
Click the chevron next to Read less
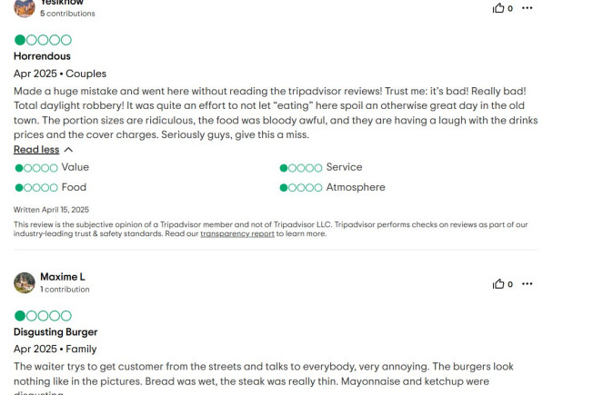pyautogui.click(x=68, y=150)
